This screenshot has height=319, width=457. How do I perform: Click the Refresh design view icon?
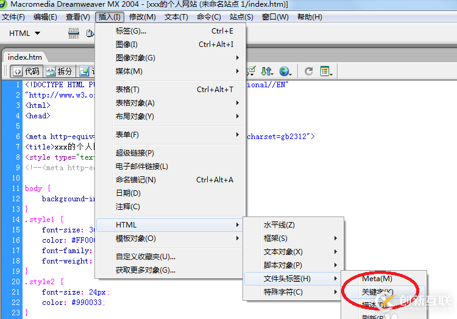coord(309,71)
